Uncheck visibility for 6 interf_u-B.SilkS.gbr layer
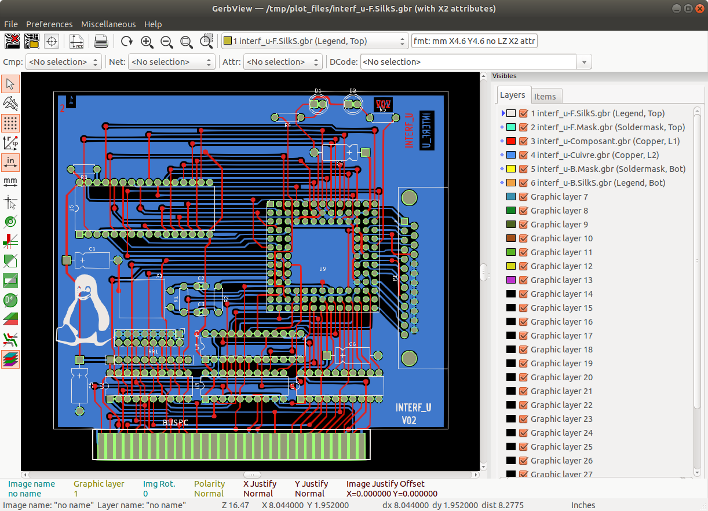This screenshot has height=511, width=708. pos(524,183)
